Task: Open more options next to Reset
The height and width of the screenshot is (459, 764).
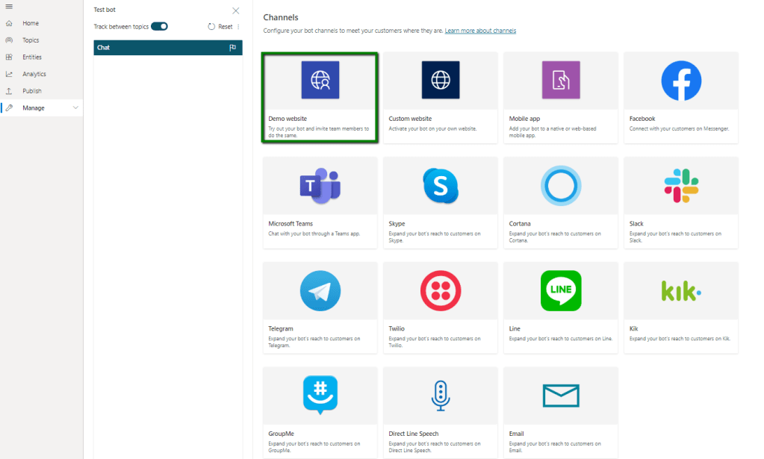Action: (239, 27)
